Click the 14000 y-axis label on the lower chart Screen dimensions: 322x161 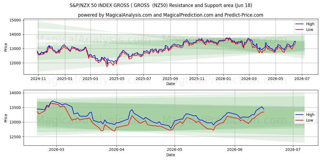(x=15, y=93)
